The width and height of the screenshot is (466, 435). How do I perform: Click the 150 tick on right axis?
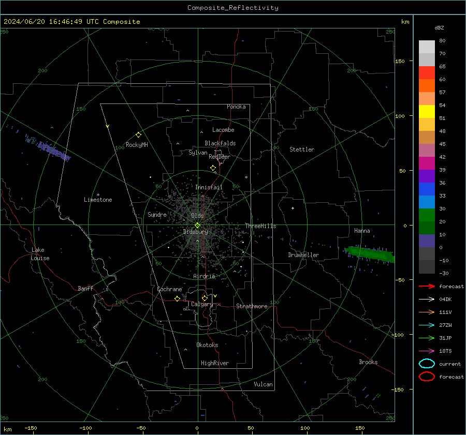click(400, 61)
